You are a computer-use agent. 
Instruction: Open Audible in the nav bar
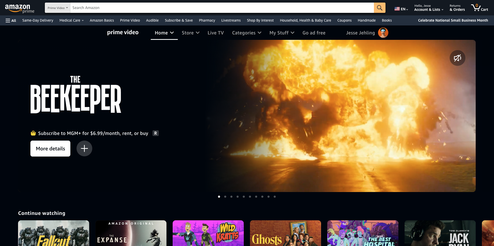click(x=152, y=21)
